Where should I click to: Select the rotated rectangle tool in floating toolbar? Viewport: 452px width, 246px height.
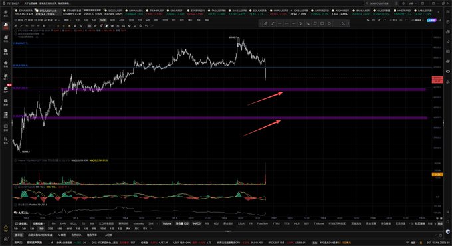pyautogui.click(x=315, y=23)
